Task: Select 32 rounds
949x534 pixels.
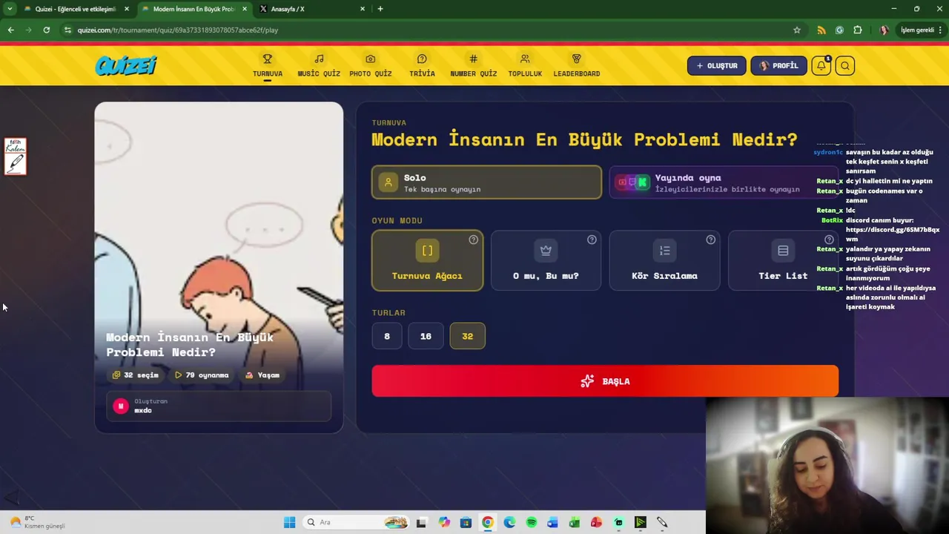Action: click(x=467, y=336)
